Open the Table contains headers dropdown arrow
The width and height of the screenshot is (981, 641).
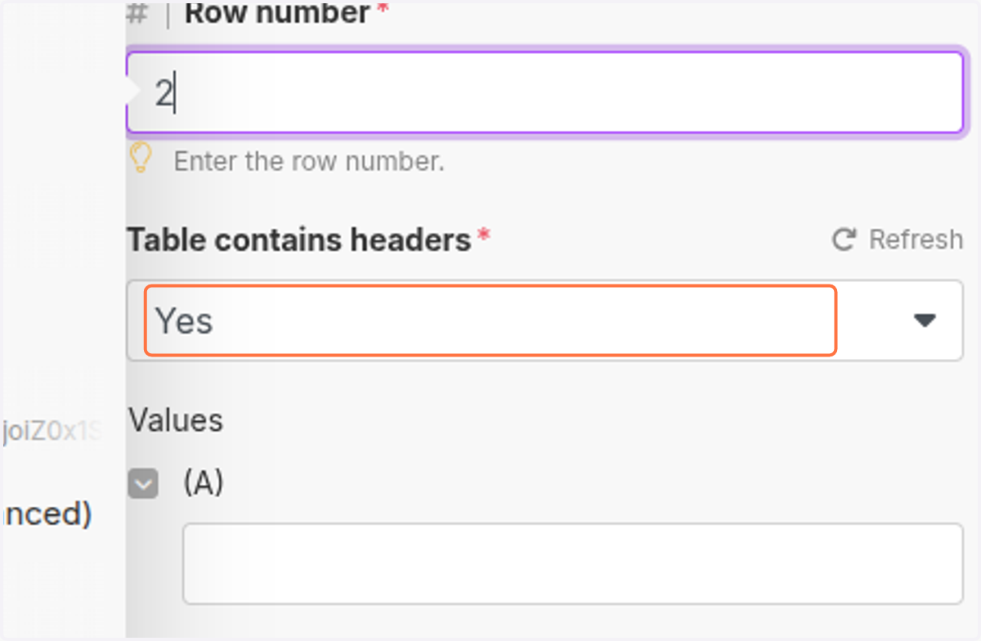925,320
